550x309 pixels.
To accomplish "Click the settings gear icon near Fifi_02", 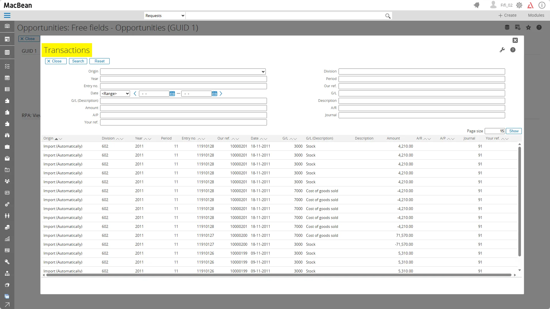I will tap(519, 5).
